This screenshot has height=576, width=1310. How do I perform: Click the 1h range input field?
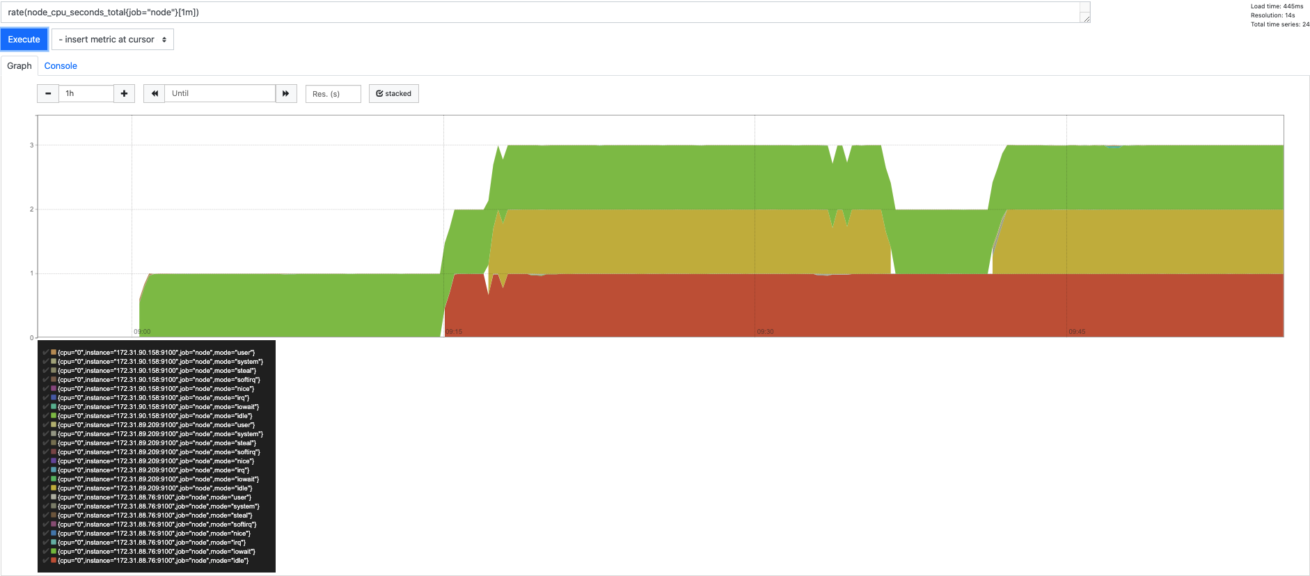pos(86,93)
